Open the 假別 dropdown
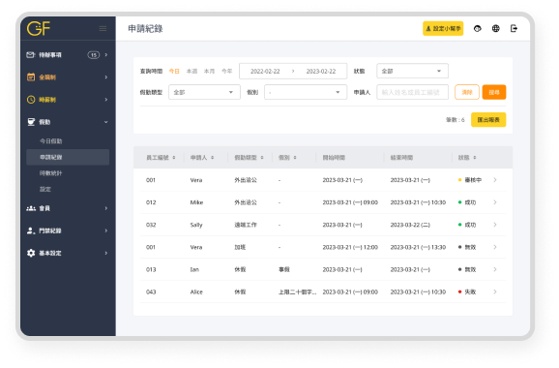The height and width of the screenshot is (368, 559). [x=306, y=92]
